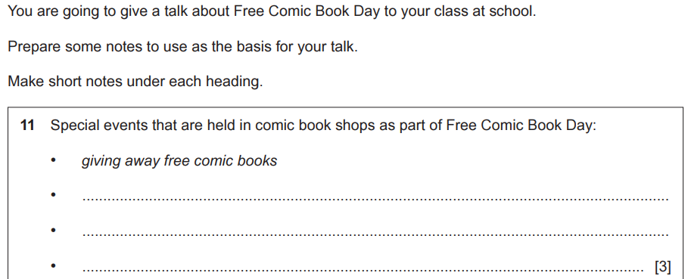The image size is (688, 279).
Task: Click the words 'Free Comic Book Day' in first sentence
Action: click(x=307, y=12)
